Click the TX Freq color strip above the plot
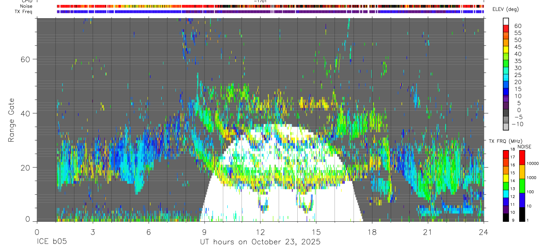The width and height of the screenshot is (544, 251). click(x=270, y=12)
